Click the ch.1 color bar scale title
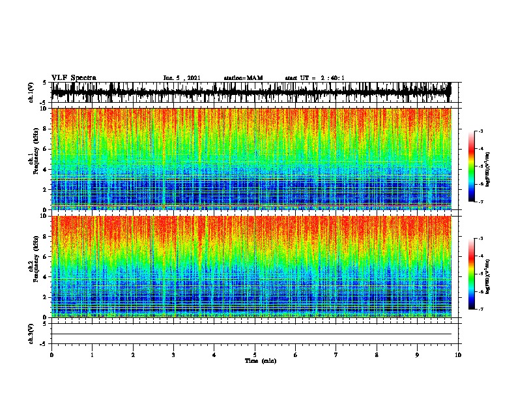This screenshot has height=398, width=516. (487, 169)
